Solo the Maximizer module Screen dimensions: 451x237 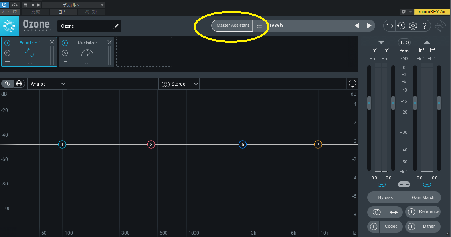pyautogui.click(x=65, y=53)
